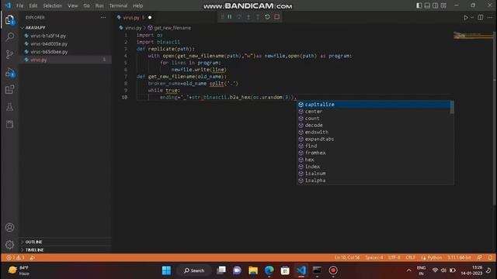Open Windows Start menu

166,270
